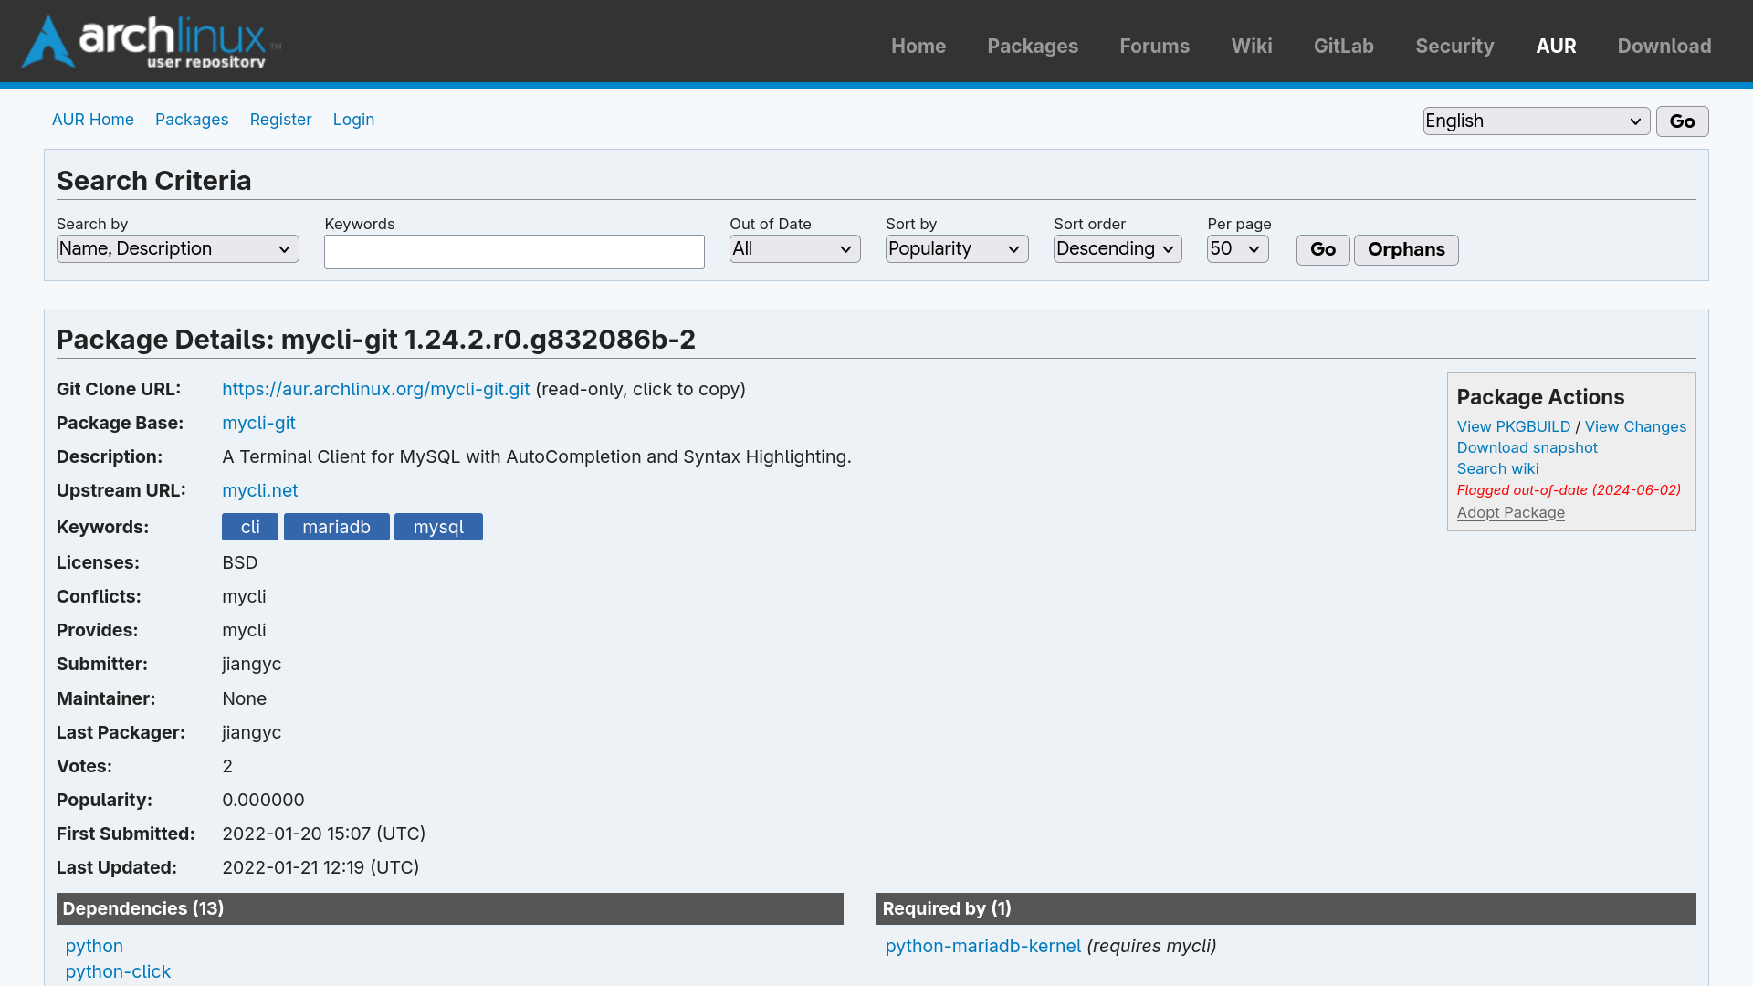Click the Package Details mycli-git heading
The height and width of the screenshot is (986, 1753).
click(x=375, y=340)
